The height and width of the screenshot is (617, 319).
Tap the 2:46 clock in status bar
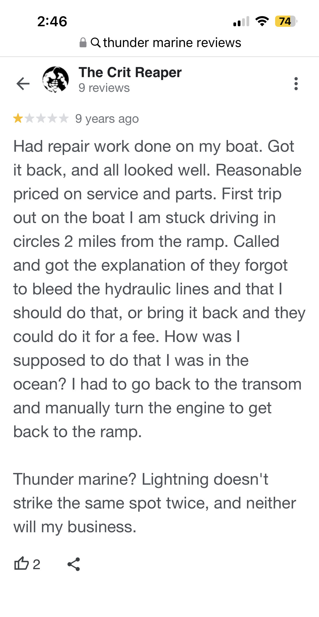click(52, 22)
